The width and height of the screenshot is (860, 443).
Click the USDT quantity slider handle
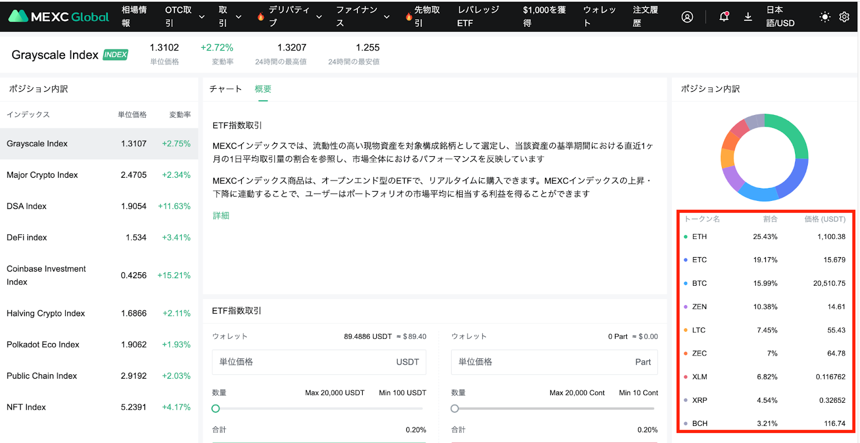coord(216,409)
